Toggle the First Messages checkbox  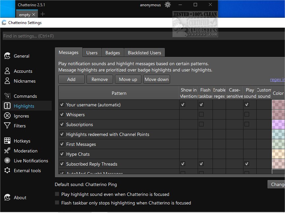tap(62, 144)
